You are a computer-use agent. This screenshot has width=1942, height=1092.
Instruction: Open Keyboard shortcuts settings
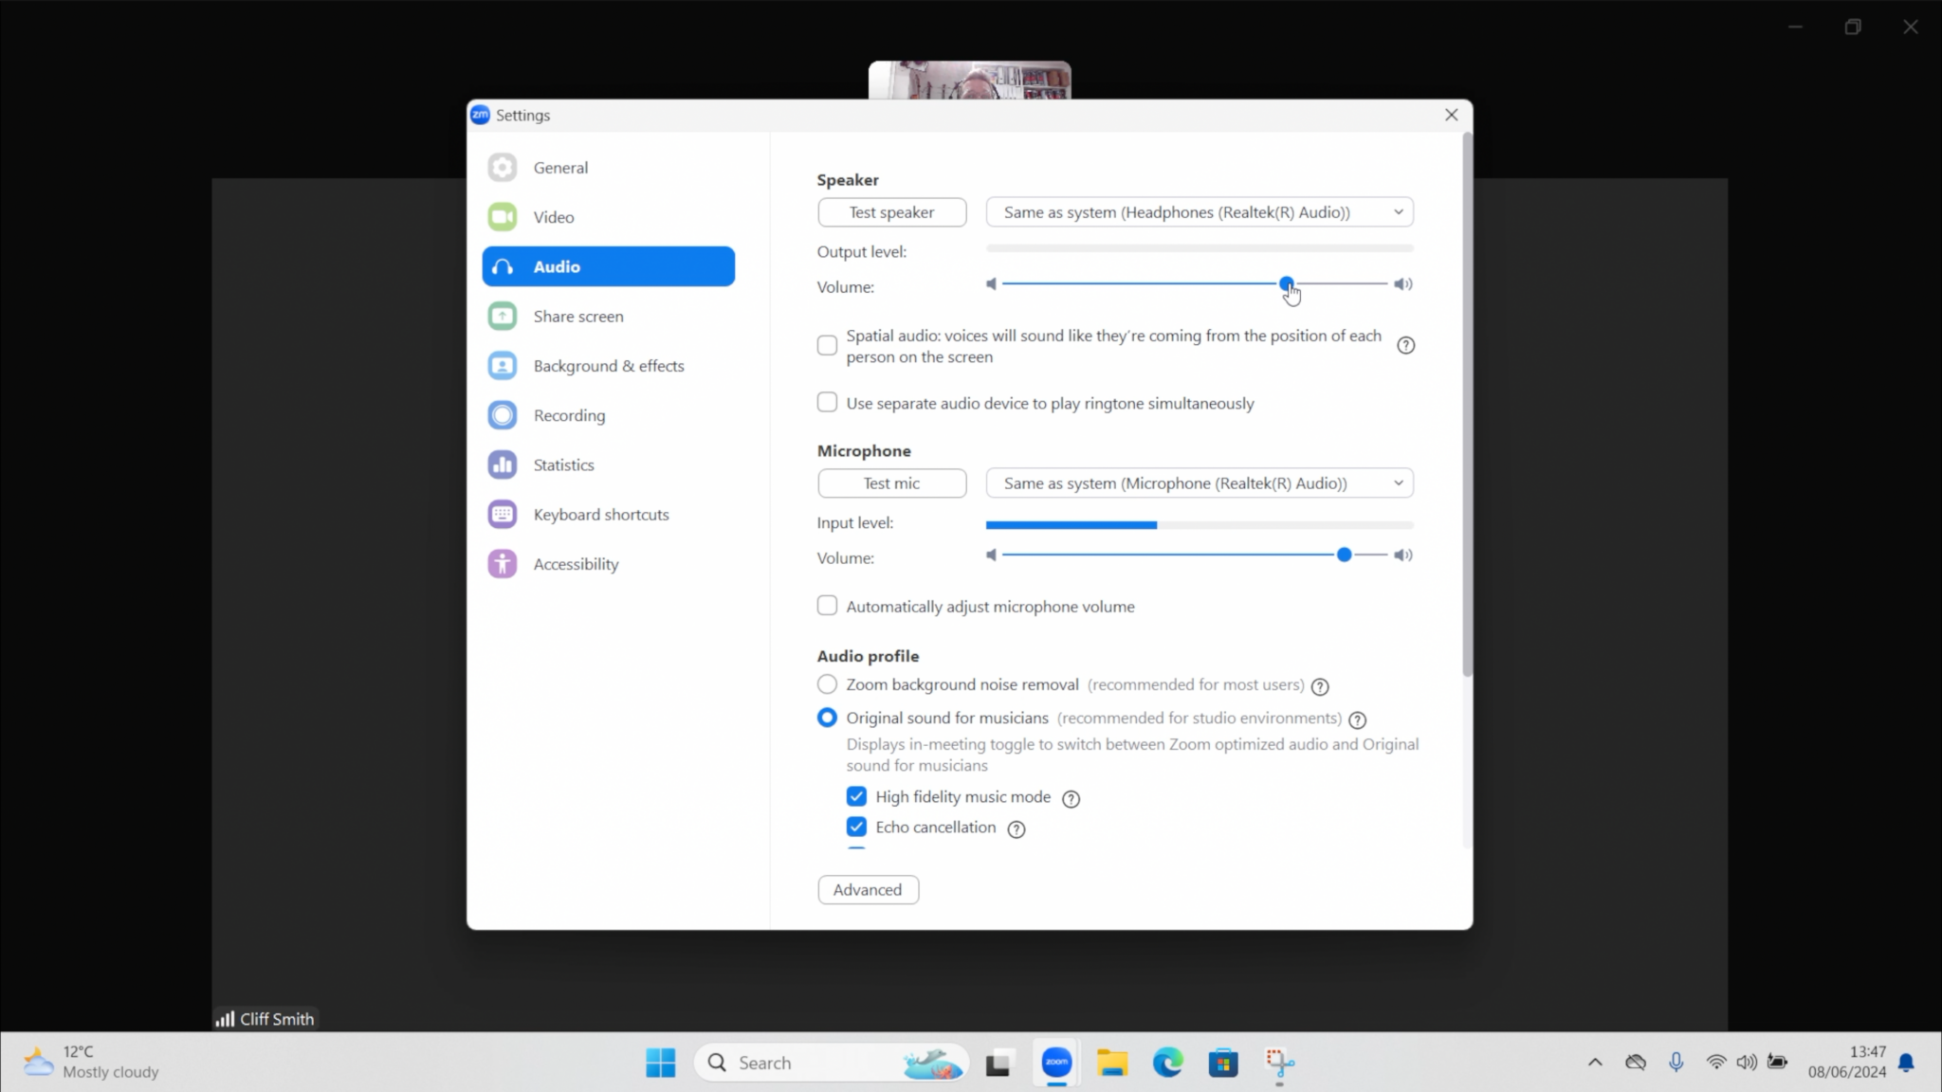click(600, 515)
